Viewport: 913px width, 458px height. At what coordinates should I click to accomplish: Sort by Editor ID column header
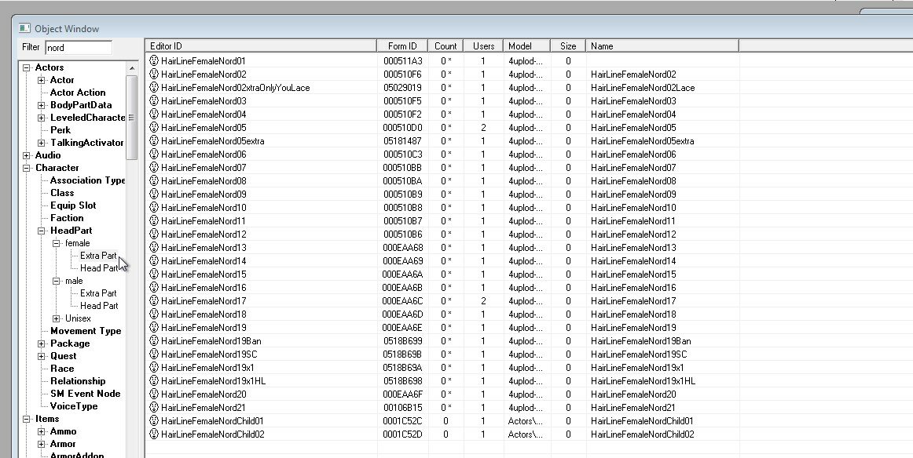(x=260, y=46)
